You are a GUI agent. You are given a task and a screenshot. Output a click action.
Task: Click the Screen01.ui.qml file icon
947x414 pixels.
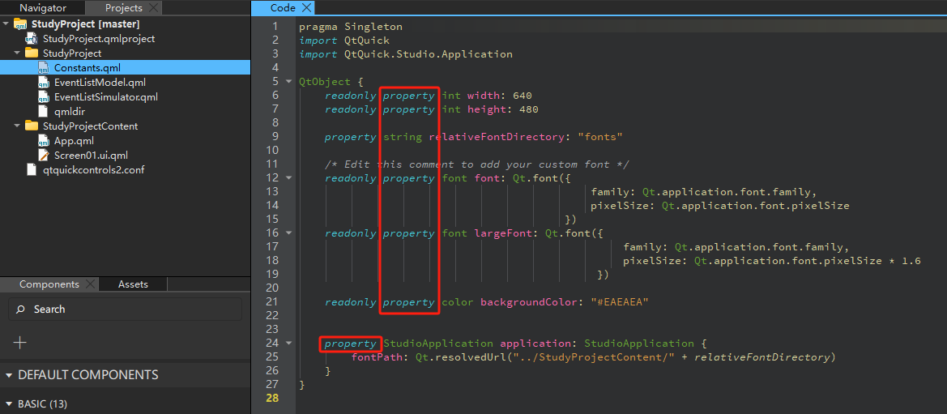click(43, 156)
